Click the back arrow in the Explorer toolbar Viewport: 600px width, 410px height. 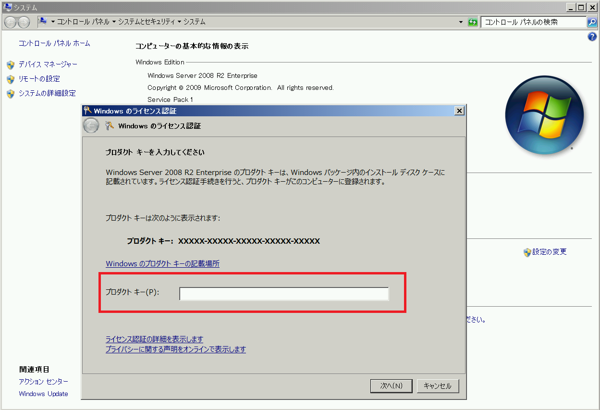[10, 22]
